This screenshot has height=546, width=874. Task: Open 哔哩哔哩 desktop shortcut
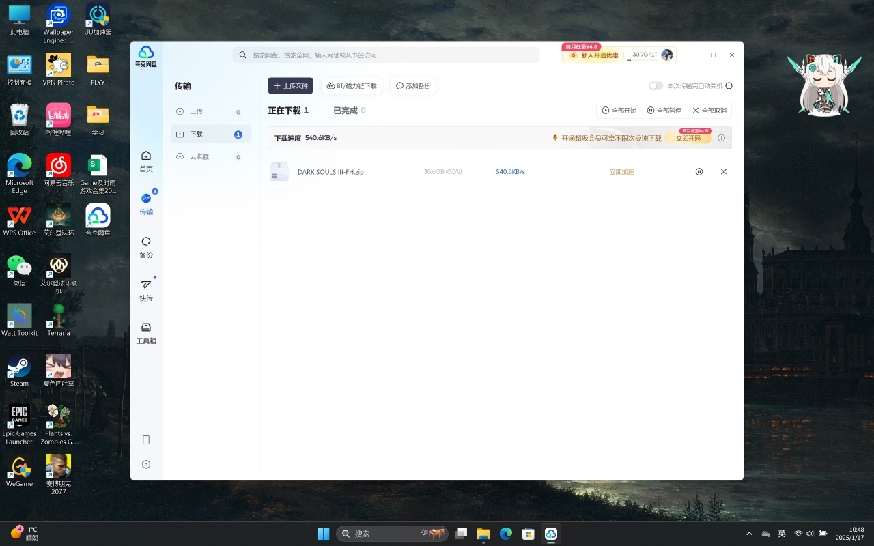click(59, 120)
